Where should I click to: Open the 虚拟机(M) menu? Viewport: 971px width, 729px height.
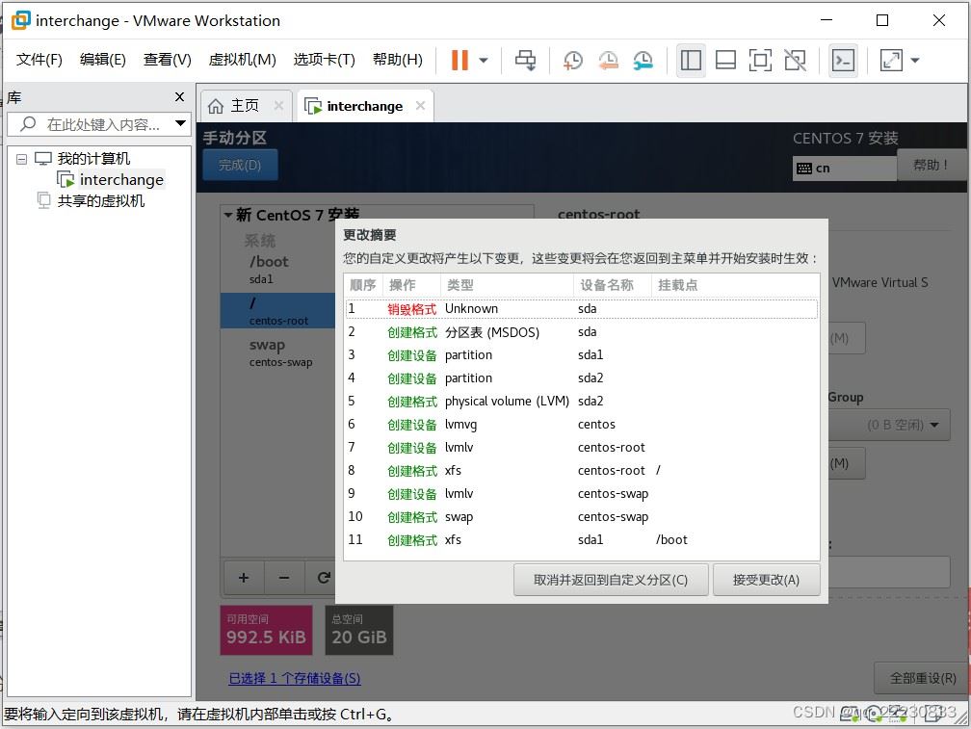click(x=242, y=60)
